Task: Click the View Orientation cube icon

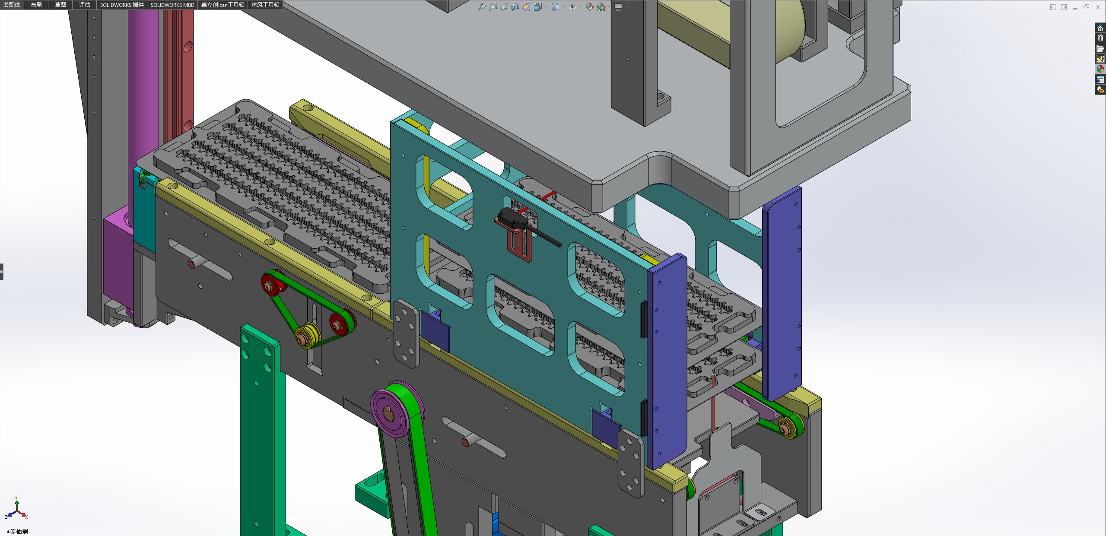Action: (x=537, y=7)
